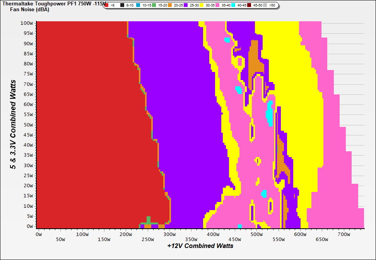Select the green 15-20 legend swatch

point(154,5)
